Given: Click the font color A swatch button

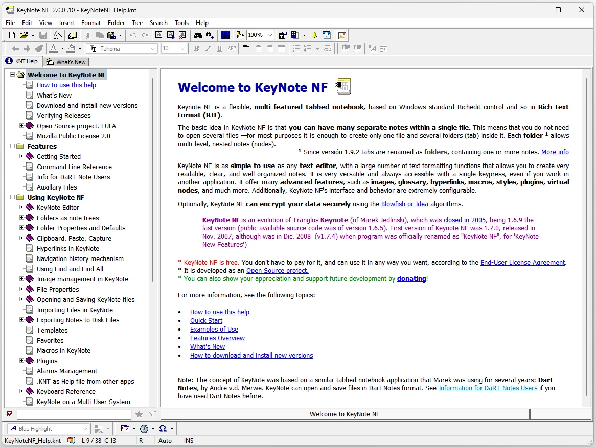Looking at the screenshot, I should tap(54, 49).
